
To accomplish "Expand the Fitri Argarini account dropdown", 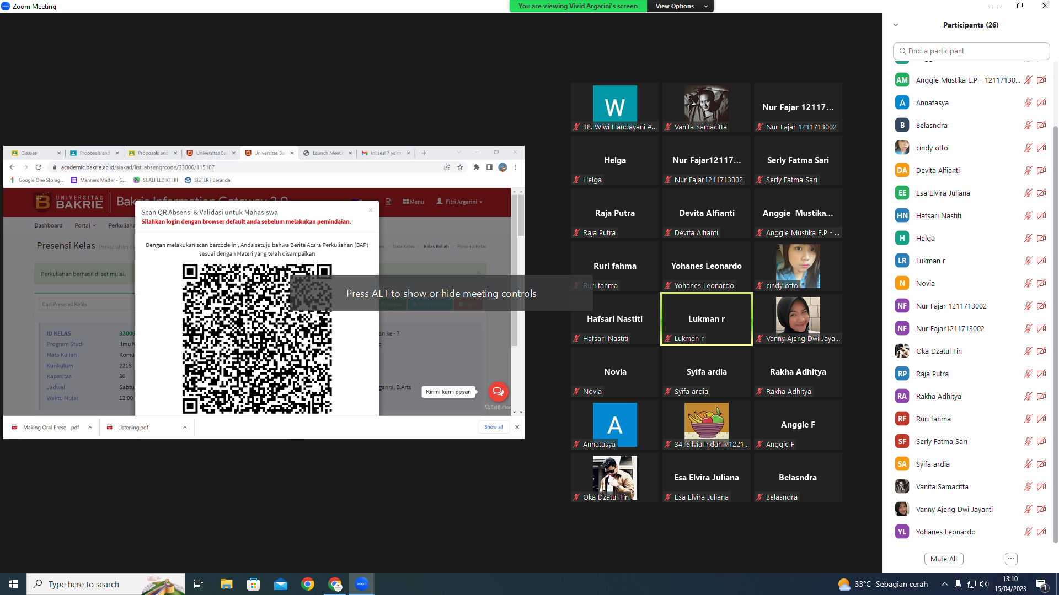I will pyautogui.click(x=459, y=202).
